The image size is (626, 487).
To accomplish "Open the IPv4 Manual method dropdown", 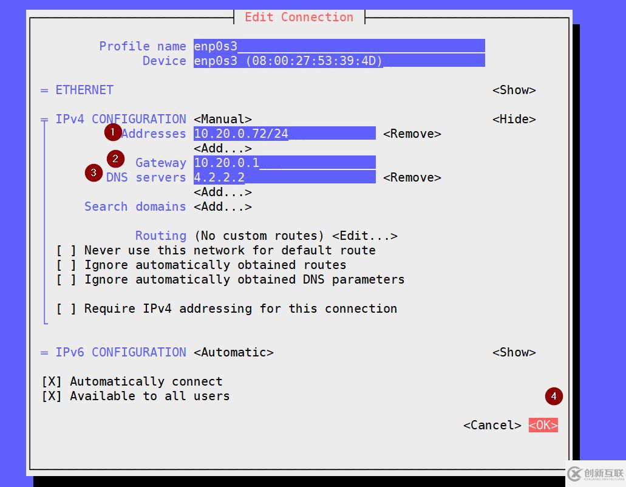I will (223, 119).
